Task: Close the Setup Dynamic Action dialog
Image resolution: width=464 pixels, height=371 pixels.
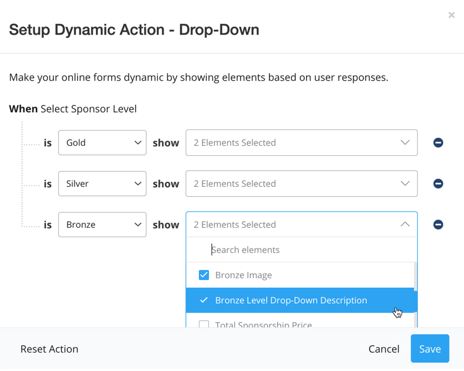Action: click(451, 15)
